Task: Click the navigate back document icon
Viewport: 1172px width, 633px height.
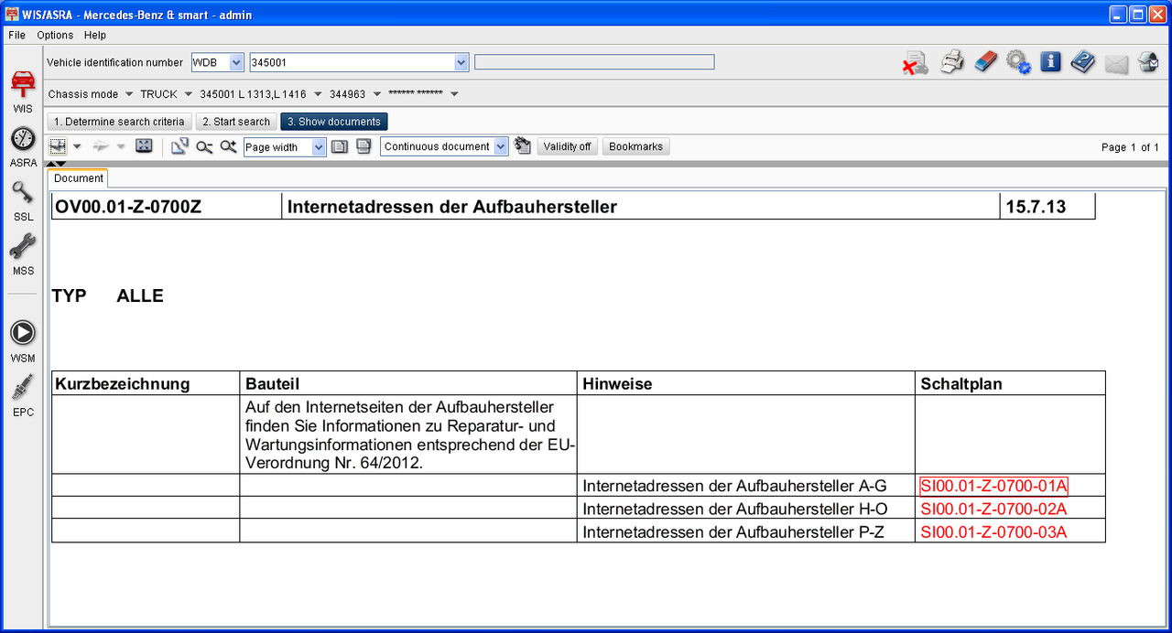Action: [59, 146]
